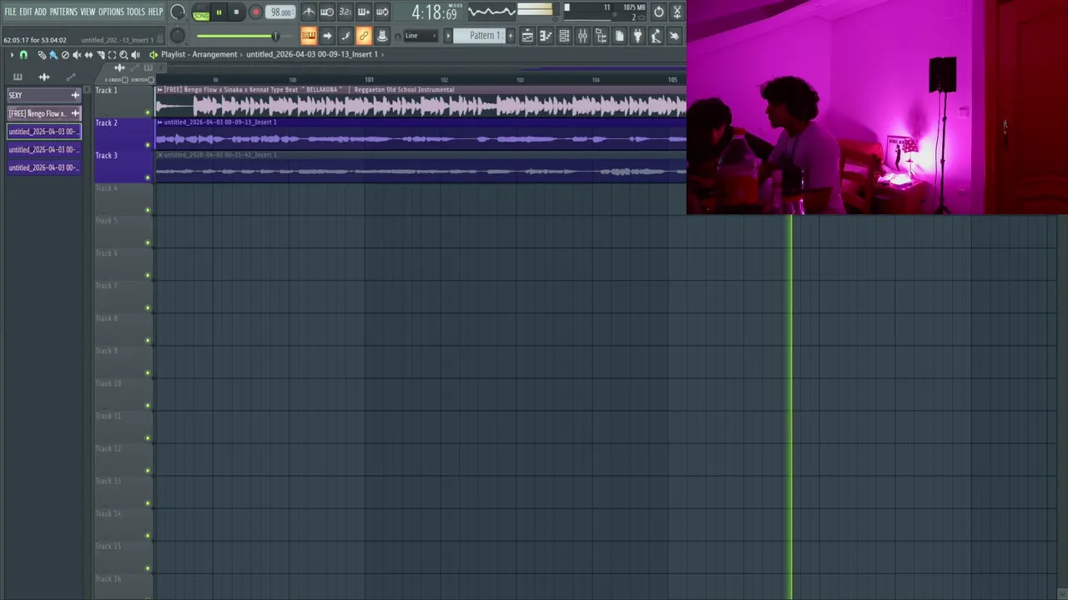The image size is (1068, 600).
Task: Open the HELP menu
Action: 155,12
